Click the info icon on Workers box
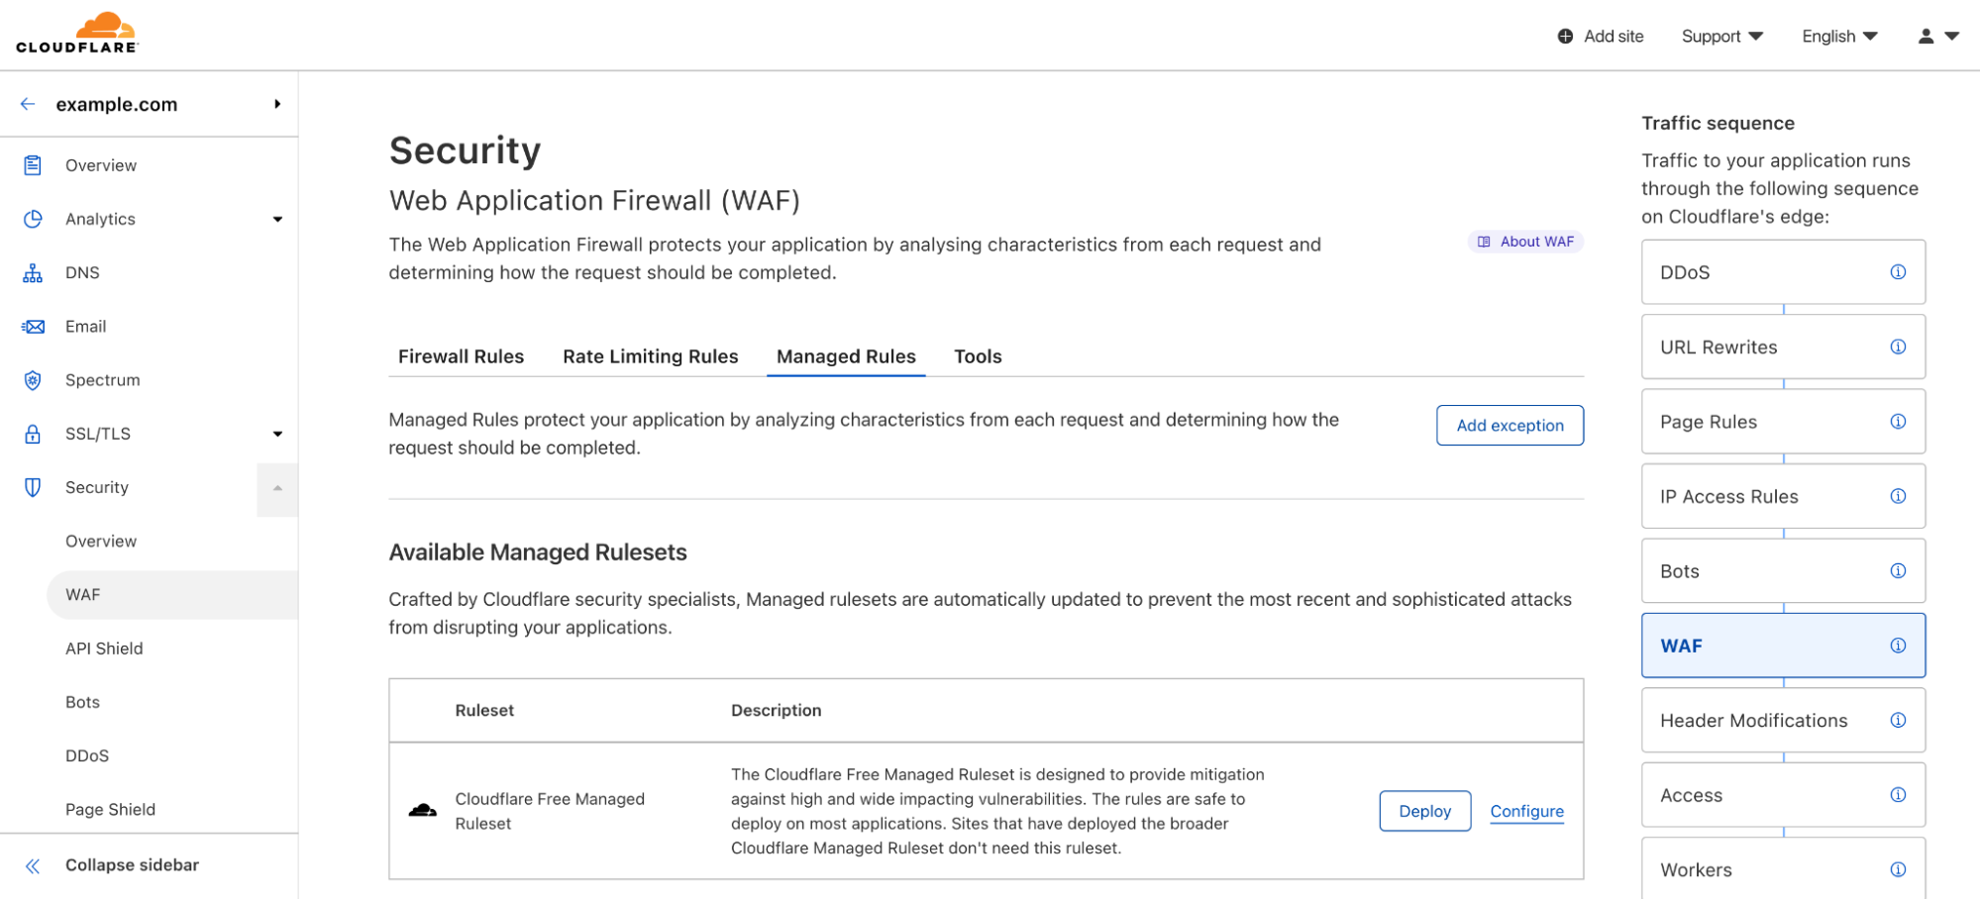Image resolution: width=1980 pixels, height=899 pixels. coord(1898,869)
